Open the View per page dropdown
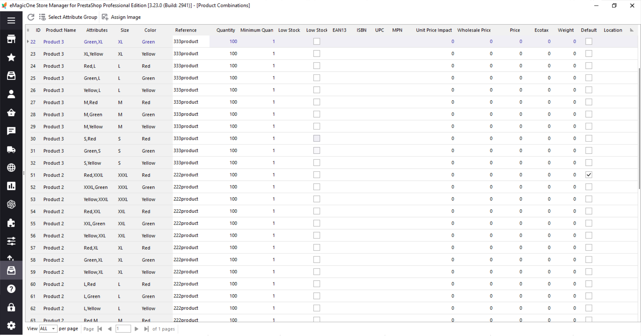Viewport: 641px width, 336px height. [x=48, y=329]
